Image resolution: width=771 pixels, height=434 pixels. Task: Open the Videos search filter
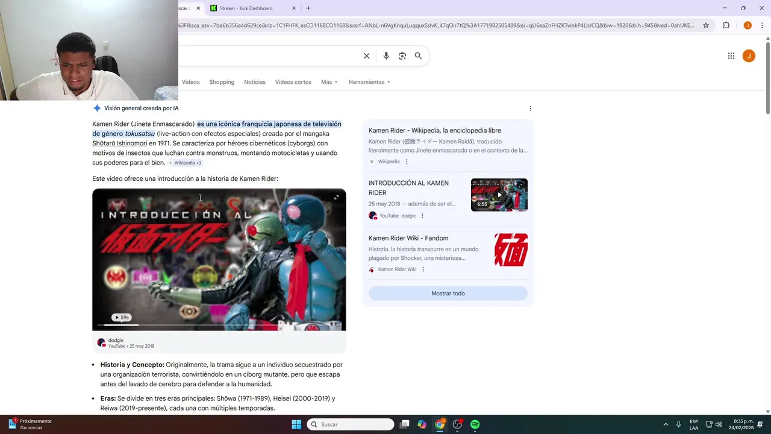[191, 82]
